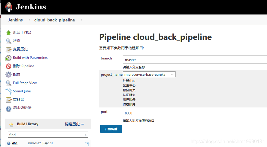Image resolution: width=267 pixels, height=147 pixels.
Task: Click the notepad icon beside 变更历史
Action: pos(8,49)
